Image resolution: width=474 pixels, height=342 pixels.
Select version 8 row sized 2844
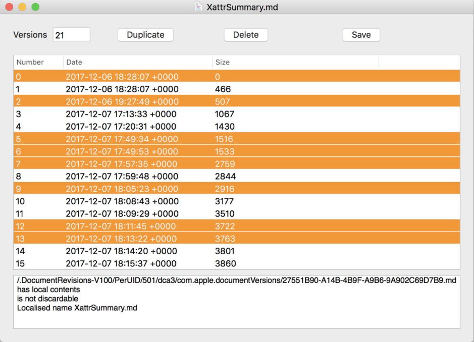coord(121,177)
